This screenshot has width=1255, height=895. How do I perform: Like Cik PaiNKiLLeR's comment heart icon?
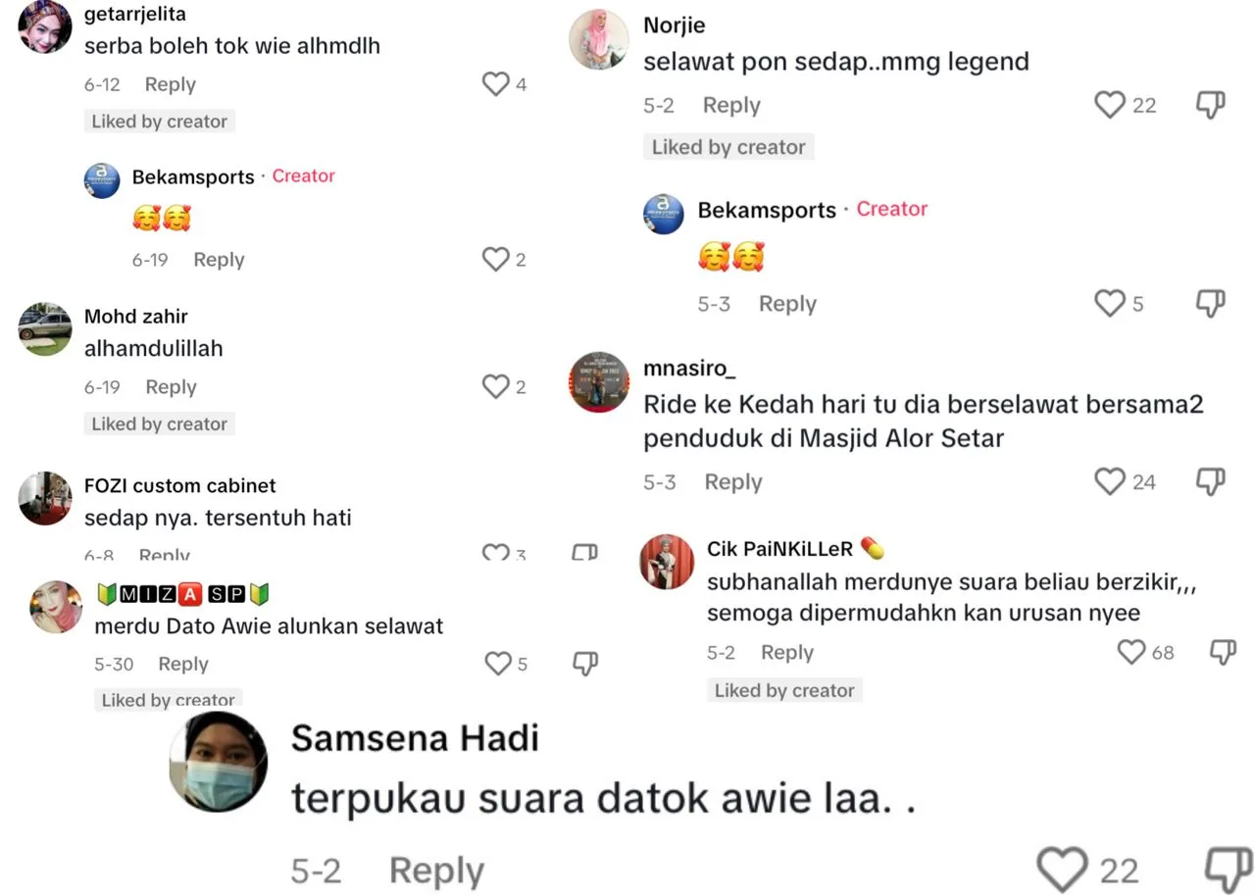click(1131, 652)
